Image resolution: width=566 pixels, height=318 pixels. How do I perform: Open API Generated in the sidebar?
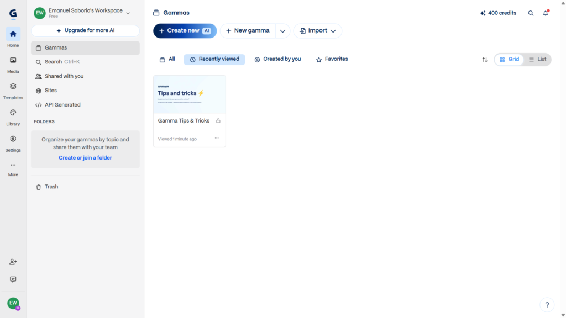85,105
